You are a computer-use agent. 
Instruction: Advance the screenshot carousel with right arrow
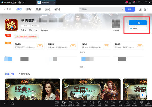click(143, 95)
